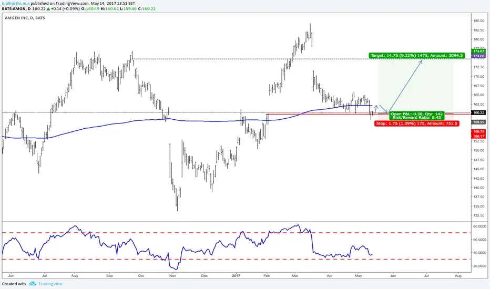Click the red 158.17 price tag
Screen dimensions: 490x289
pyautogui.click(x=478, y=136)
